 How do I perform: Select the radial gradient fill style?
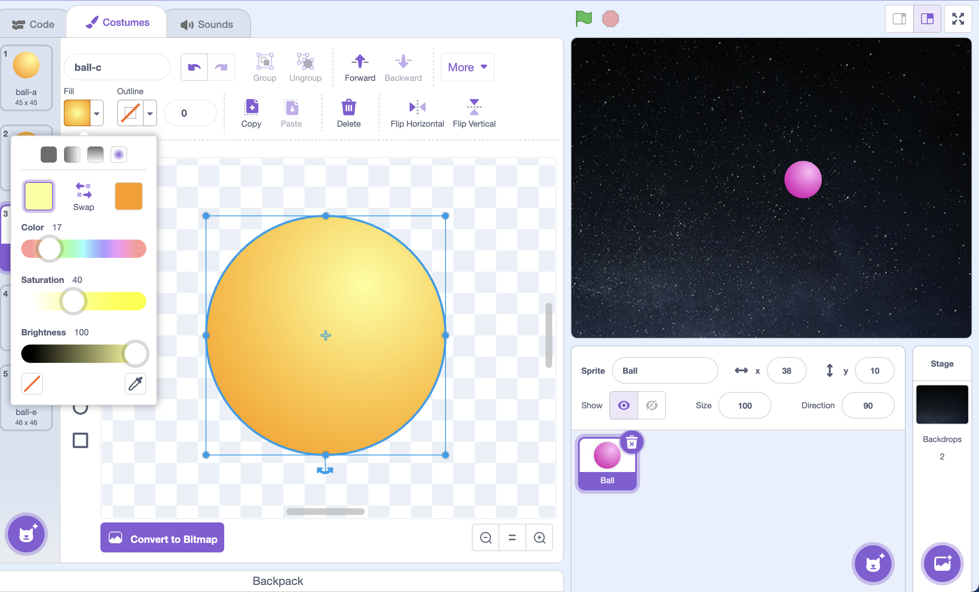(119, 154)
